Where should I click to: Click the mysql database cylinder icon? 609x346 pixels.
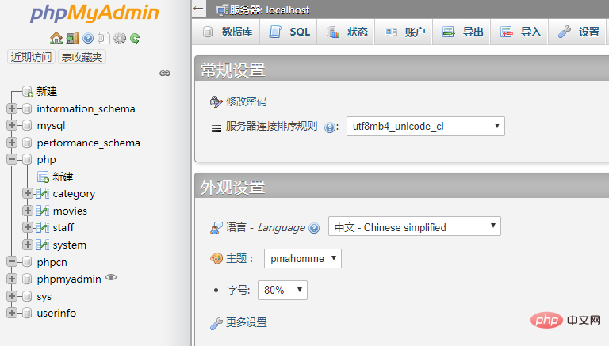pos(27,125)
